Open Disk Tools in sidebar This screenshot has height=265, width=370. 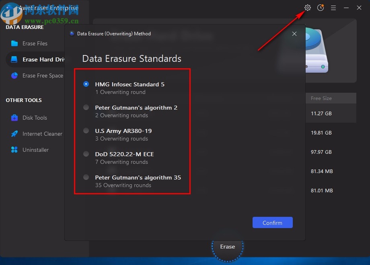35,118
